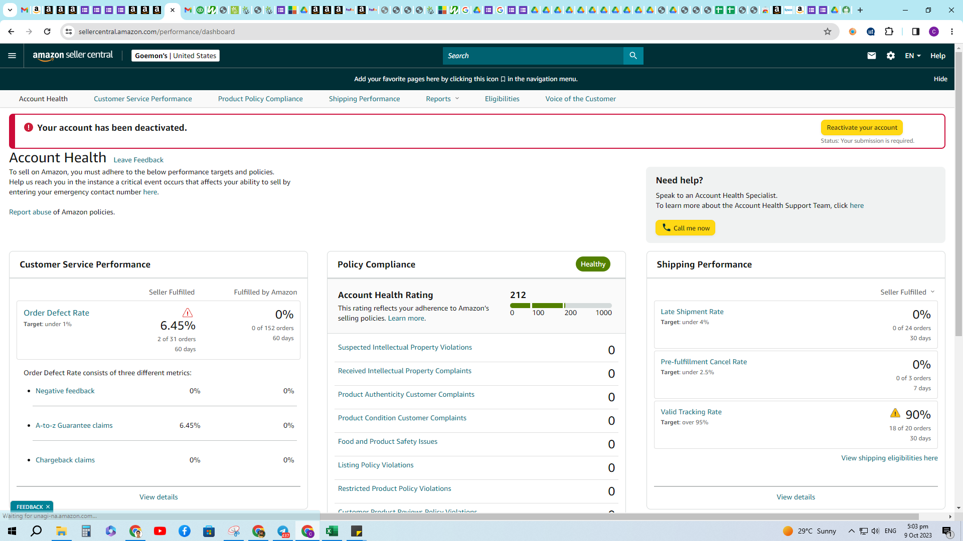Open the Calculator app from the taskbar

[86, 531]
